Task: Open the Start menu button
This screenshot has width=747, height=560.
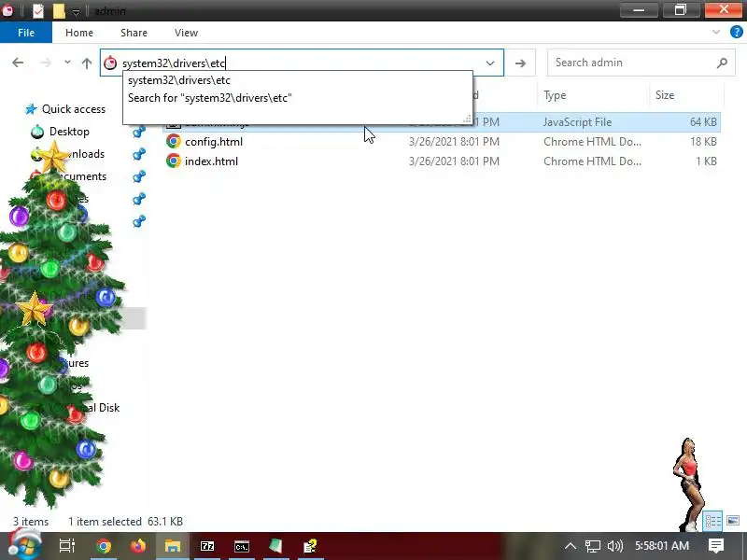Action: coord(24,546)
